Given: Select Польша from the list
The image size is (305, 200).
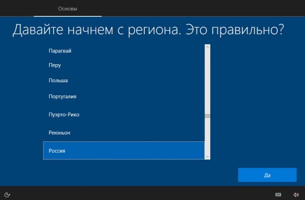Looking at the screenshot, I should [x=124, y=80].
